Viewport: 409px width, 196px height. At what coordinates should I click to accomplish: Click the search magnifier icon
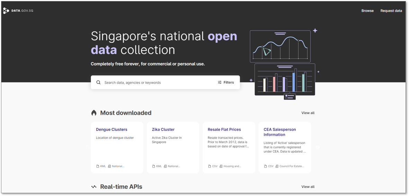pos(98,82)
